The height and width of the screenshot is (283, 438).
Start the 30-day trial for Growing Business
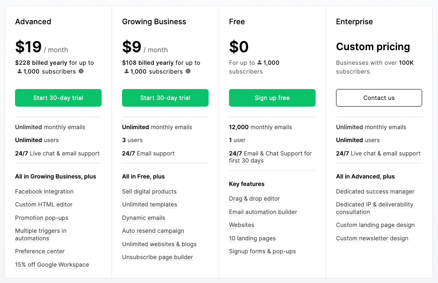point(165,97)
